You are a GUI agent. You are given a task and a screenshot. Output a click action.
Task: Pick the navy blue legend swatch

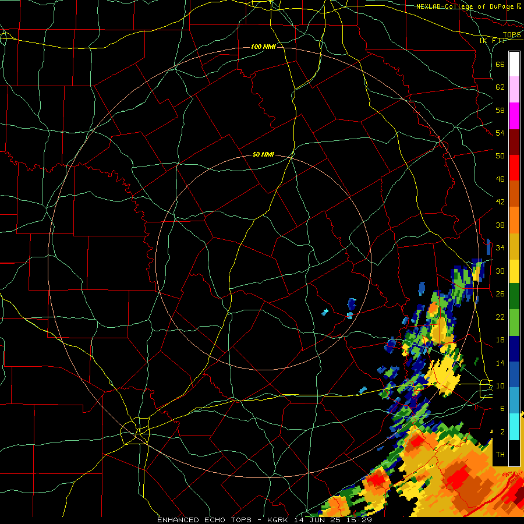[x=514, y=349]
